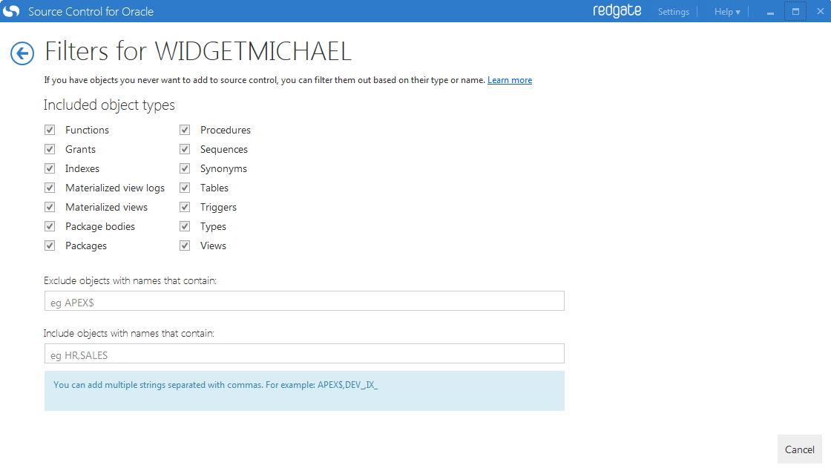Toggle the Views checkbox
This screenshot has height=468, width=831.
185,245
